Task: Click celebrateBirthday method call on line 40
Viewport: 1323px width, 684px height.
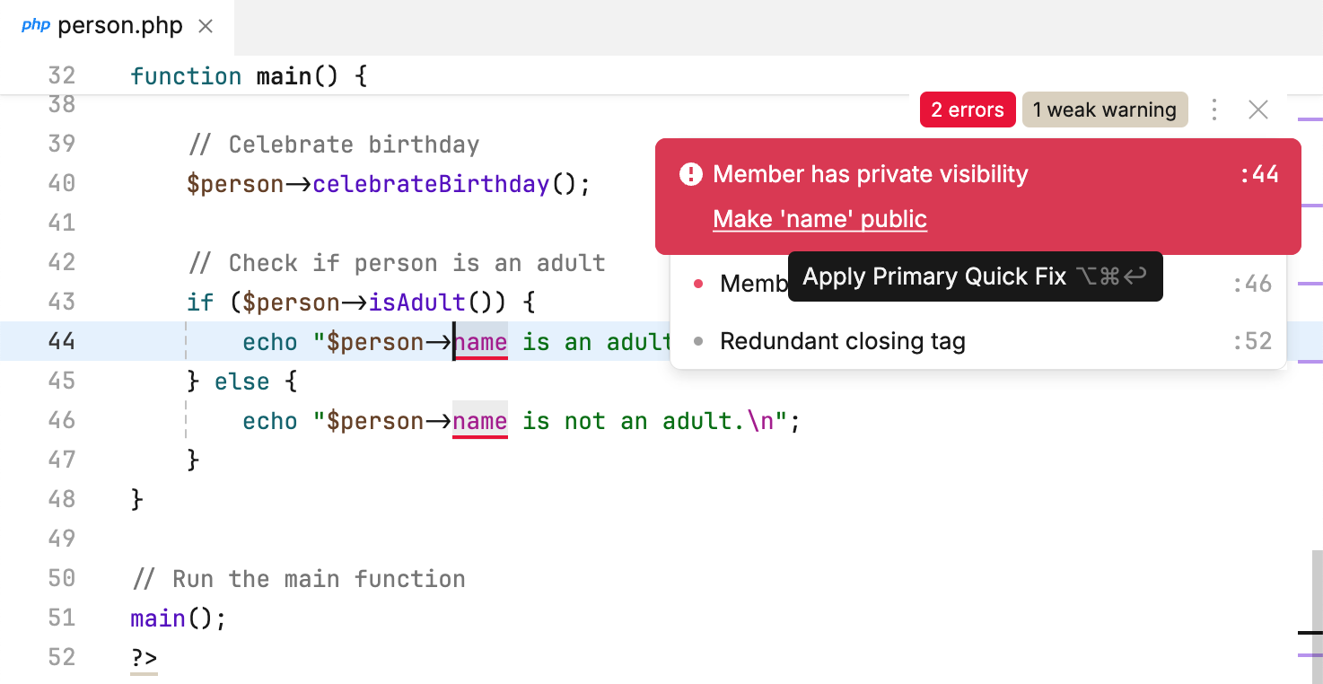Action: click(x=431, y=184)
